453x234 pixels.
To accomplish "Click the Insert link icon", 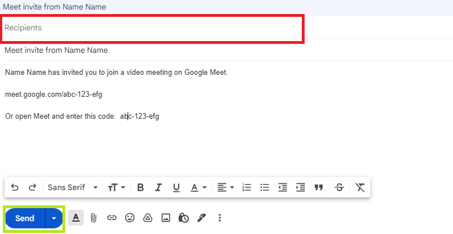I will [111, 218].
